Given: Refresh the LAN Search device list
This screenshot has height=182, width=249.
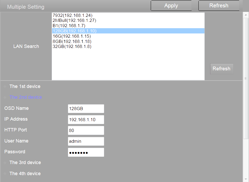Looking at the screenshot, I should (x=222, y=69).
